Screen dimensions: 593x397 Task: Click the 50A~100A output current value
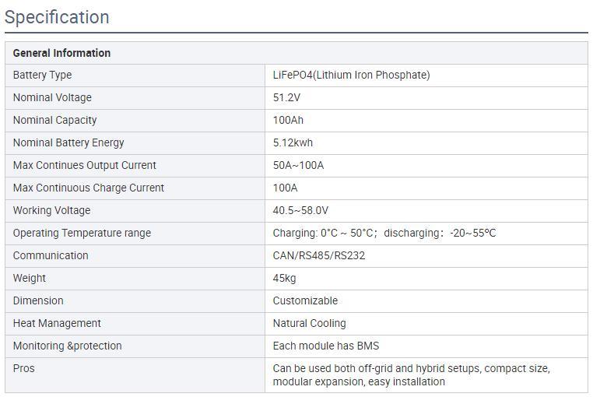[x=298, y=166]
